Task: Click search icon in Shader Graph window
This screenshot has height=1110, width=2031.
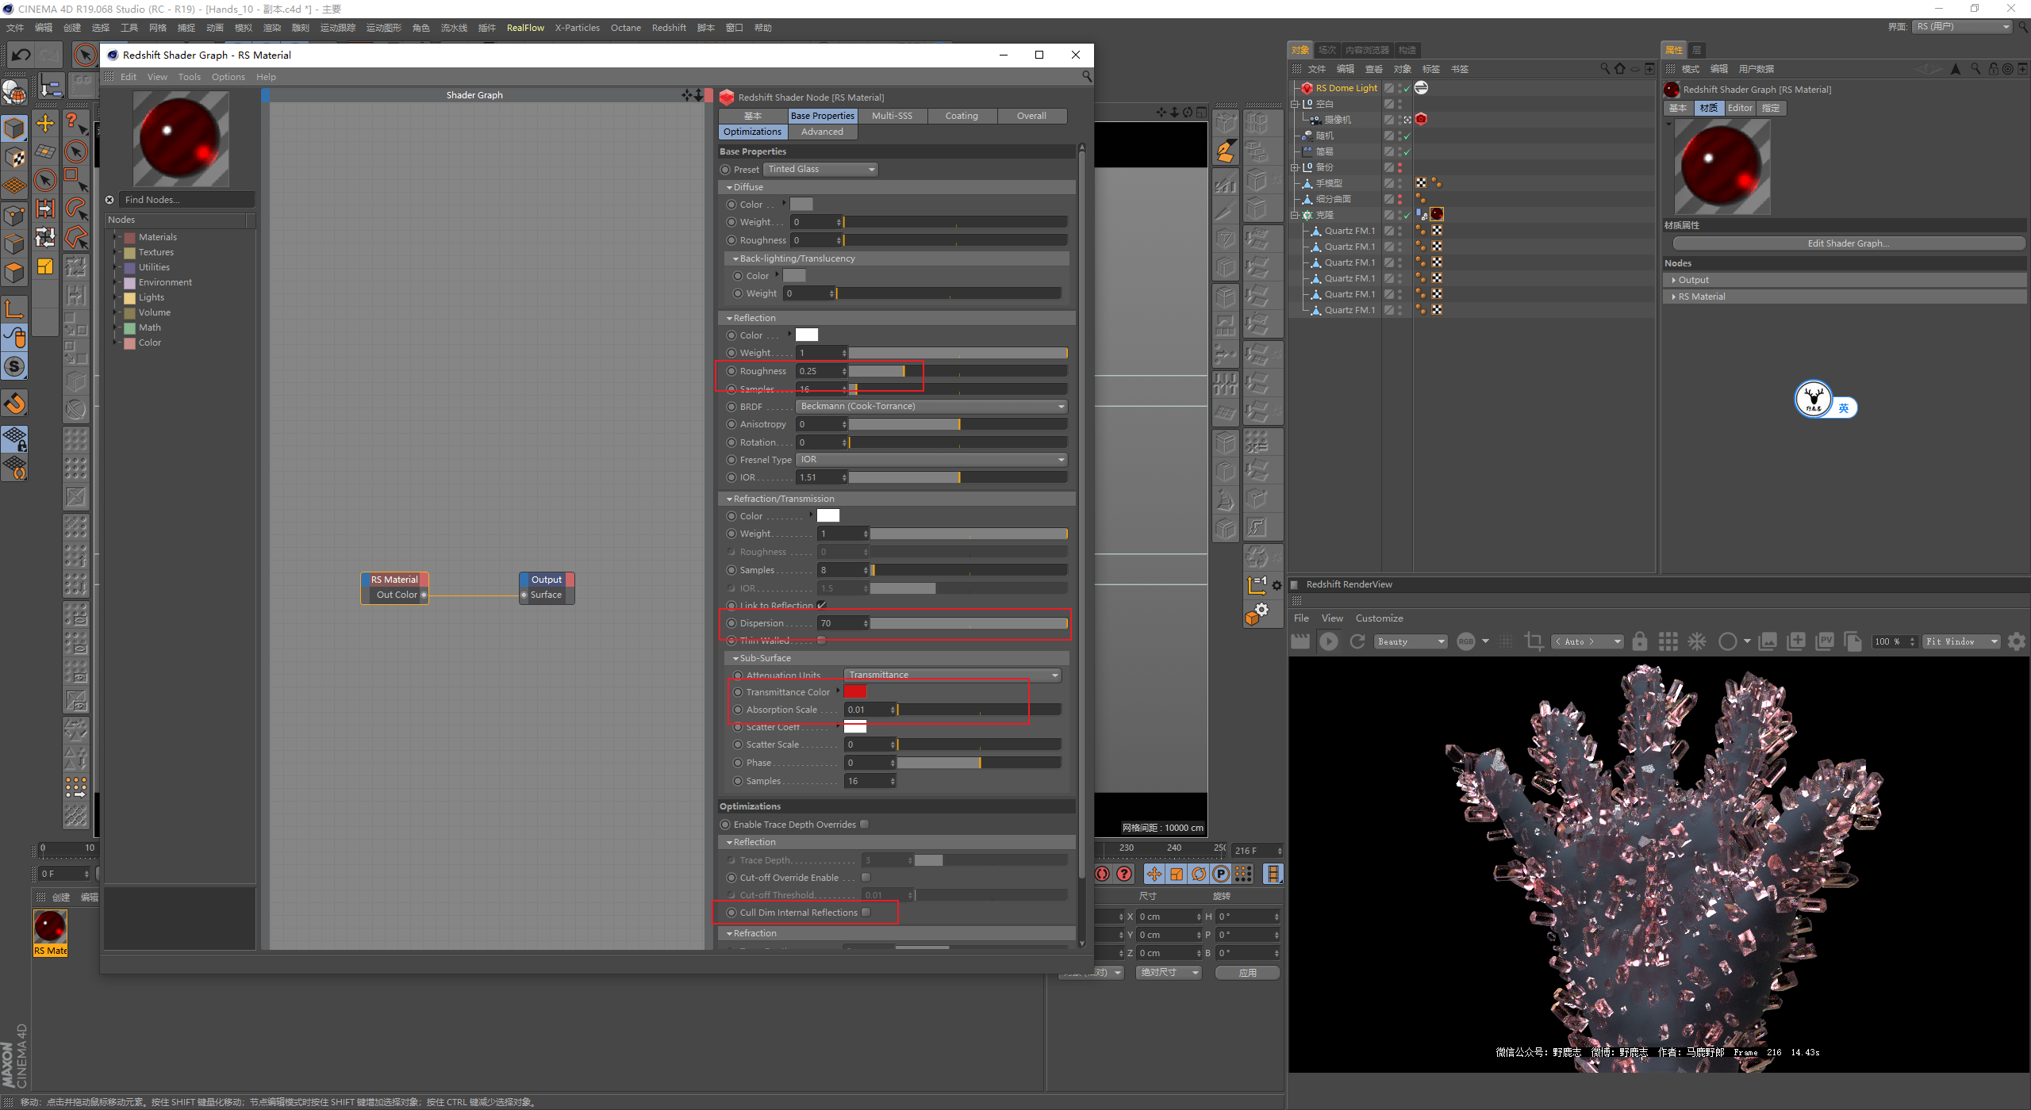Action: pos(1086,76)
